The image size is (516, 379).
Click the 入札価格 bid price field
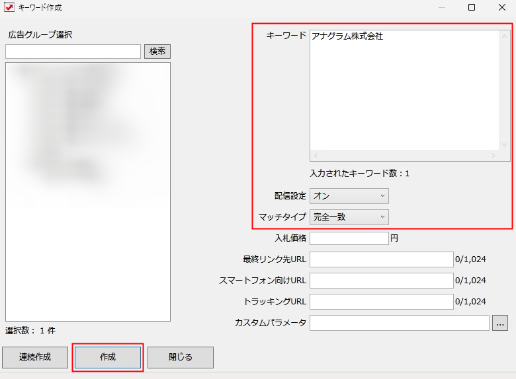pyautogui.click(x=349, y=238)
